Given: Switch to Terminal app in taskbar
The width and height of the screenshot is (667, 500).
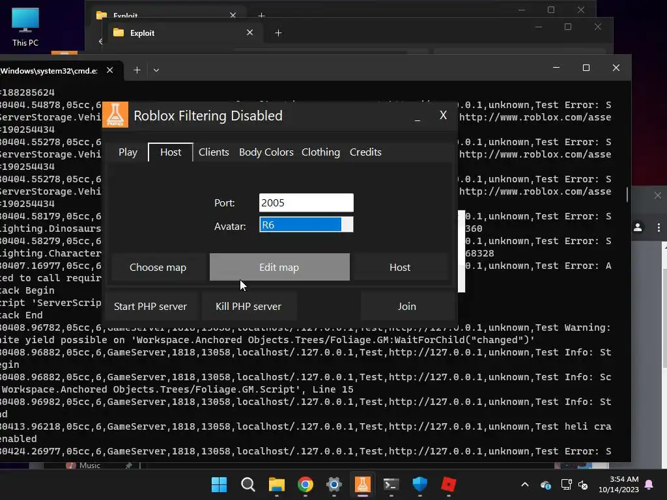Looking at the screenshot, I should [x=391, y=484].
